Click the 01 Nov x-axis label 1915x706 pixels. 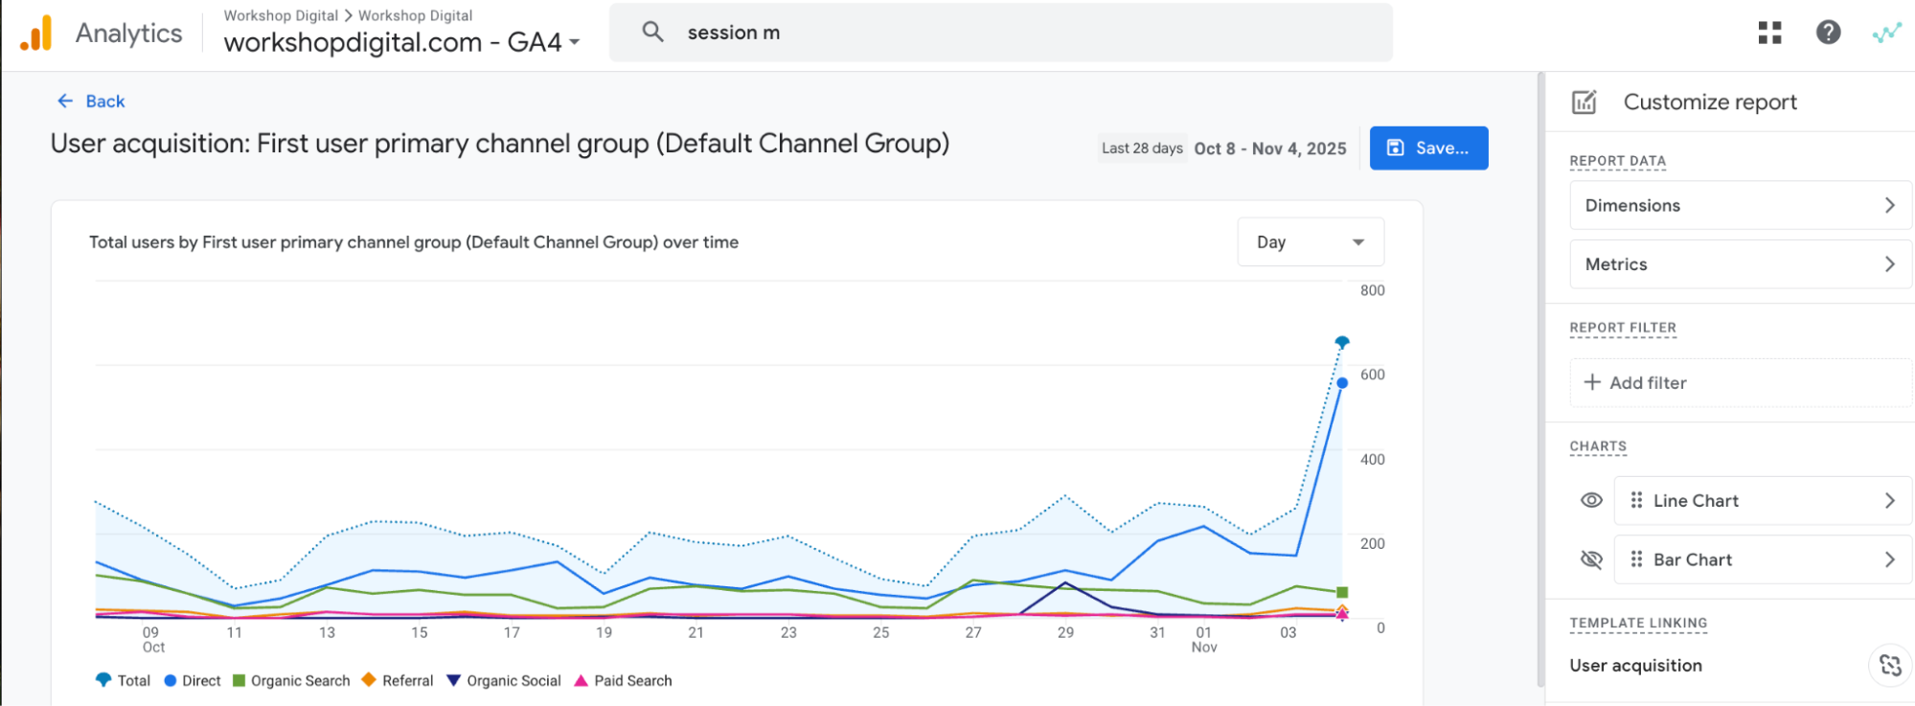(x=1204, y=640)
